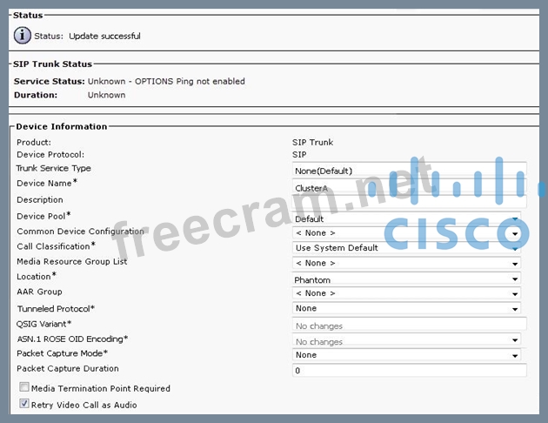Viewport: 548px width, 423px height.
Task: Expand the AAR Group dropdown
Action: [x=406, y=293]
